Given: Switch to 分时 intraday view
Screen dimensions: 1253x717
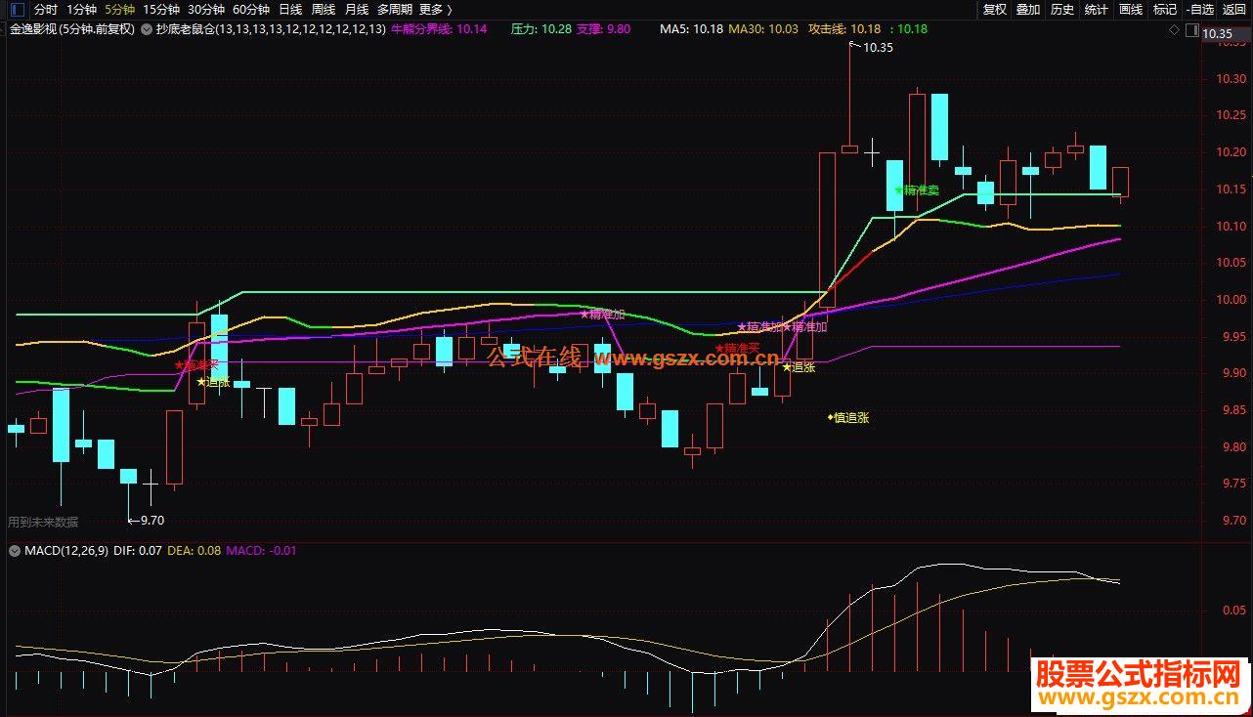Looking at the screenshot, I should (x=46, y=10).
